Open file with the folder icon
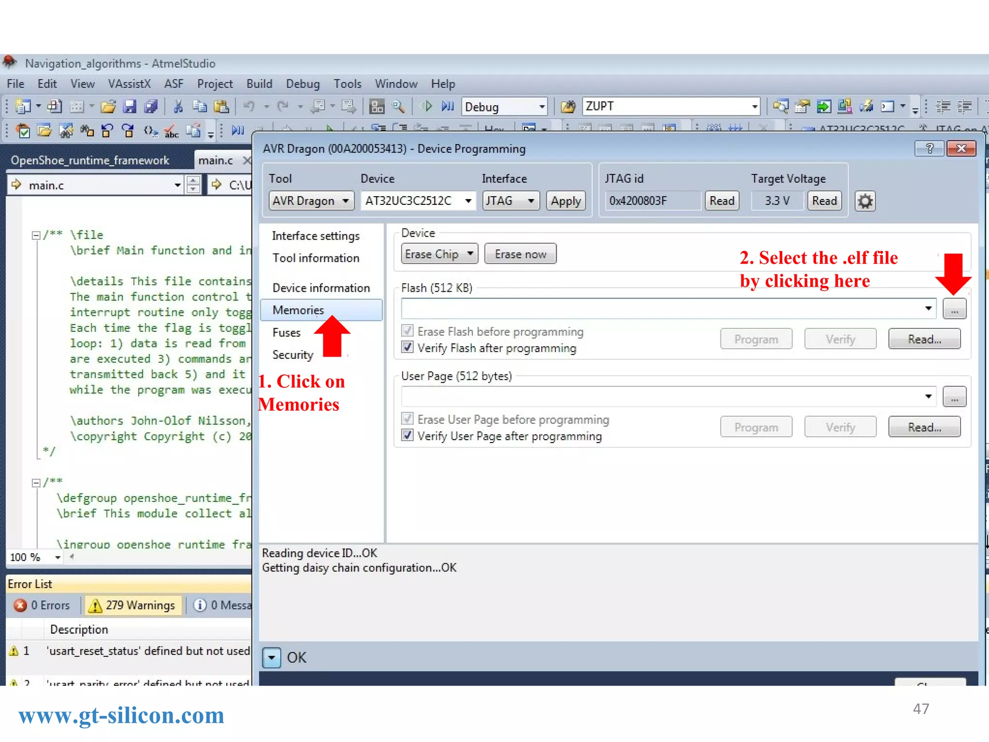989x742 pixels. [x=108, y=106]
